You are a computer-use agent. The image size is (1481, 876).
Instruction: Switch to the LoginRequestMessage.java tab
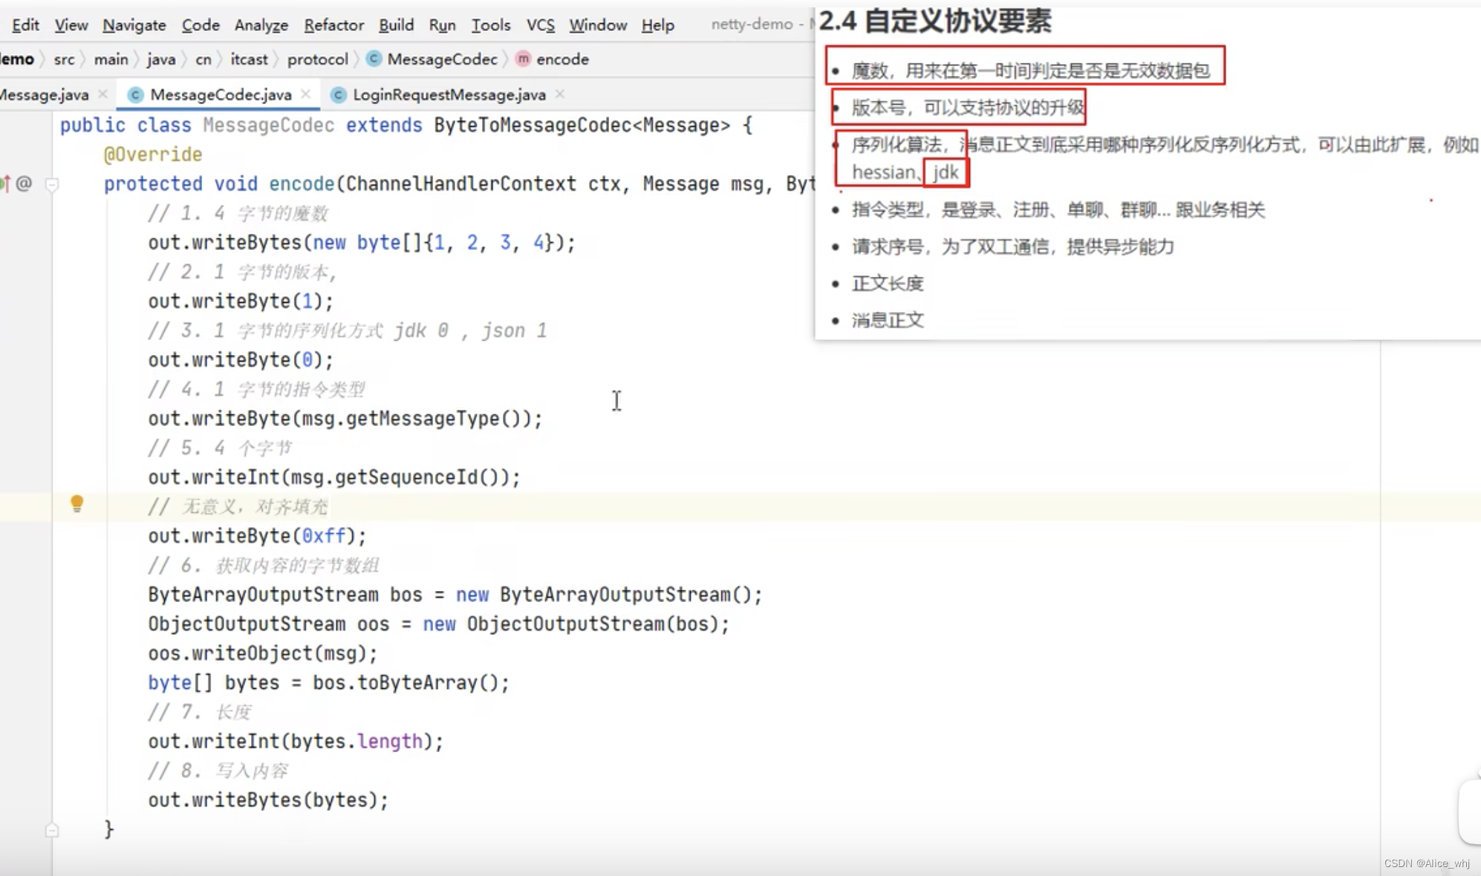[x=449, y=94]
